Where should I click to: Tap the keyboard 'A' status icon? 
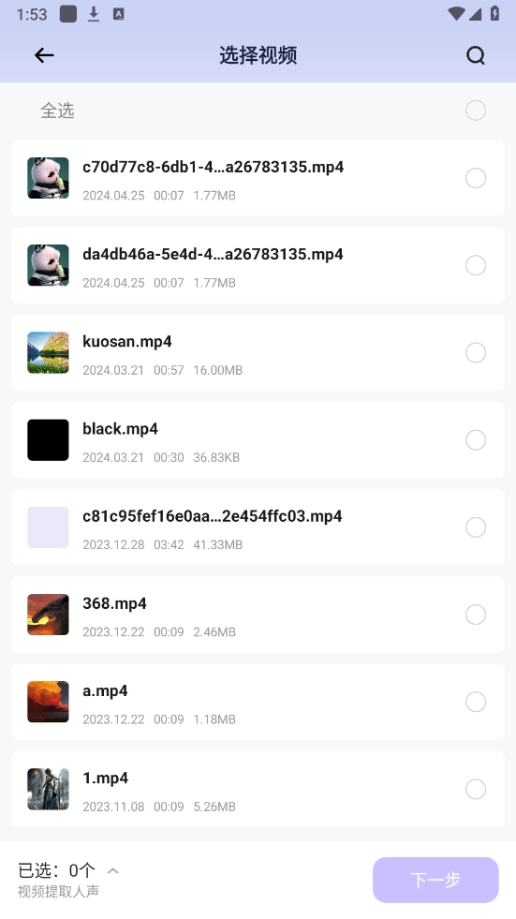coord(118,14)
